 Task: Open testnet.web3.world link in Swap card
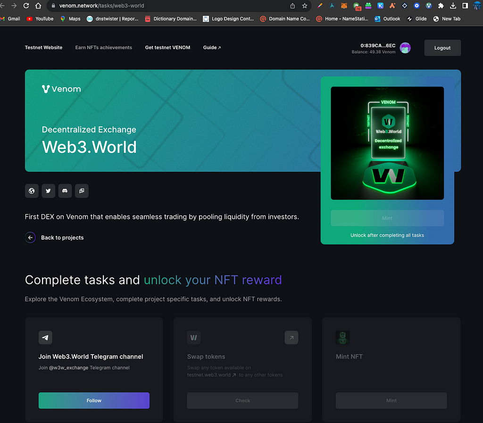pyautogui.click(x=212, y=375)
